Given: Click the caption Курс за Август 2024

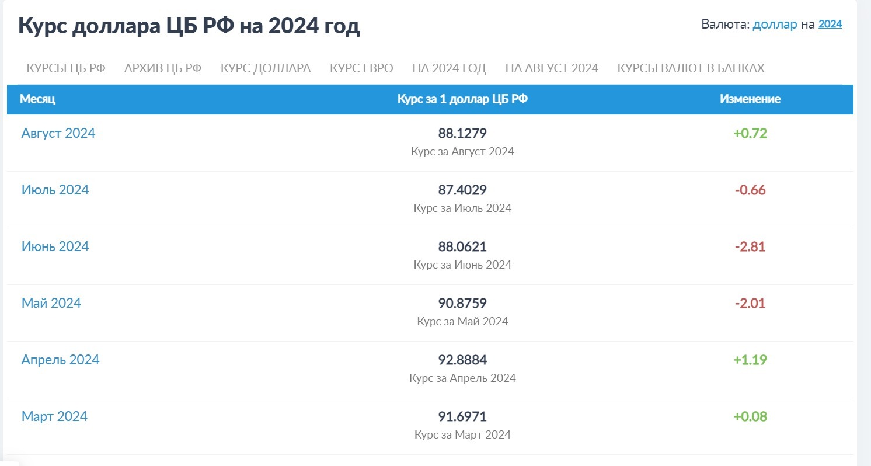Looking at the screenshot, I should point(462,152).
